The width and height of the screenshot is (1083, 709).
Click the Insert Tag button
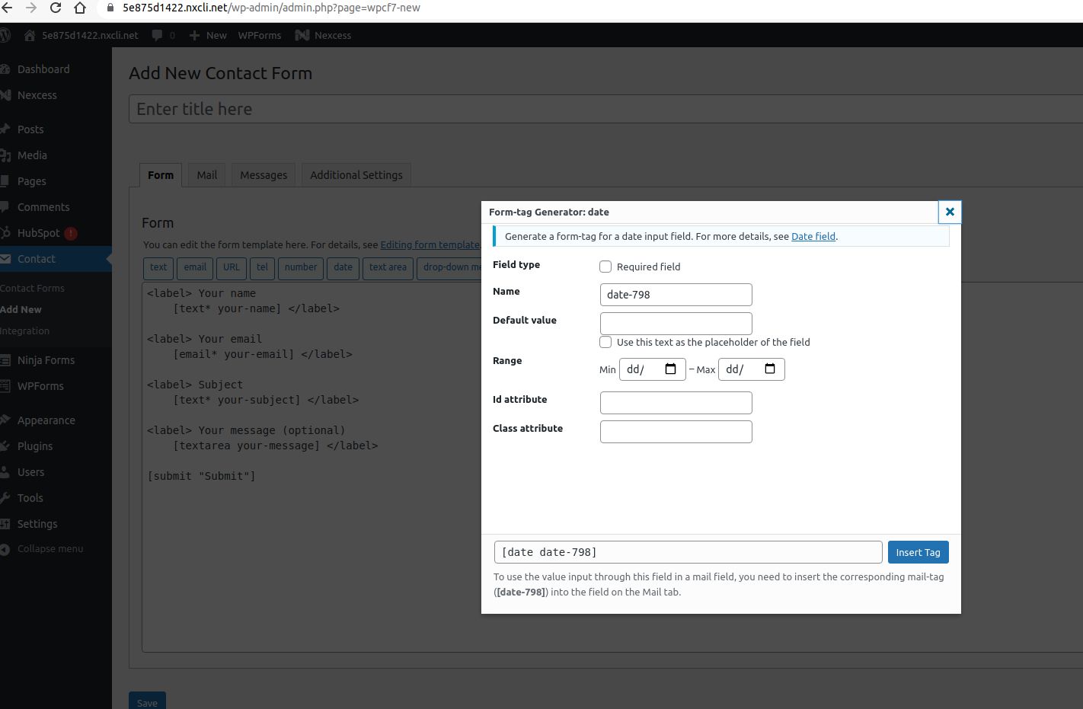click(918, 552)
